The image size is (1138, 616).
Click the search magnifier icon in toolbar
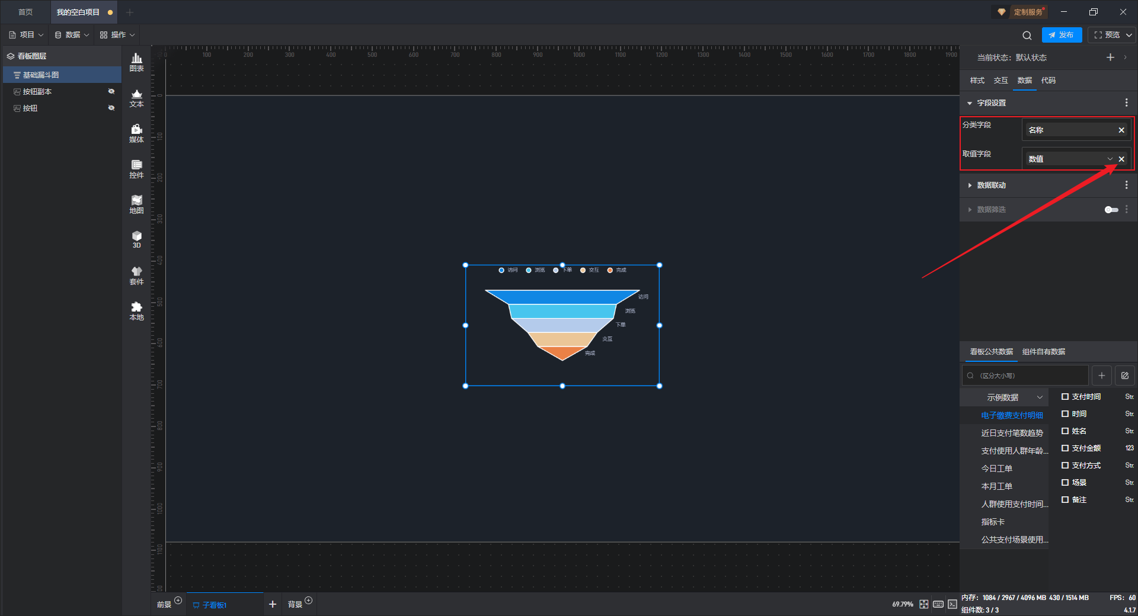[x=1027, y=35]
